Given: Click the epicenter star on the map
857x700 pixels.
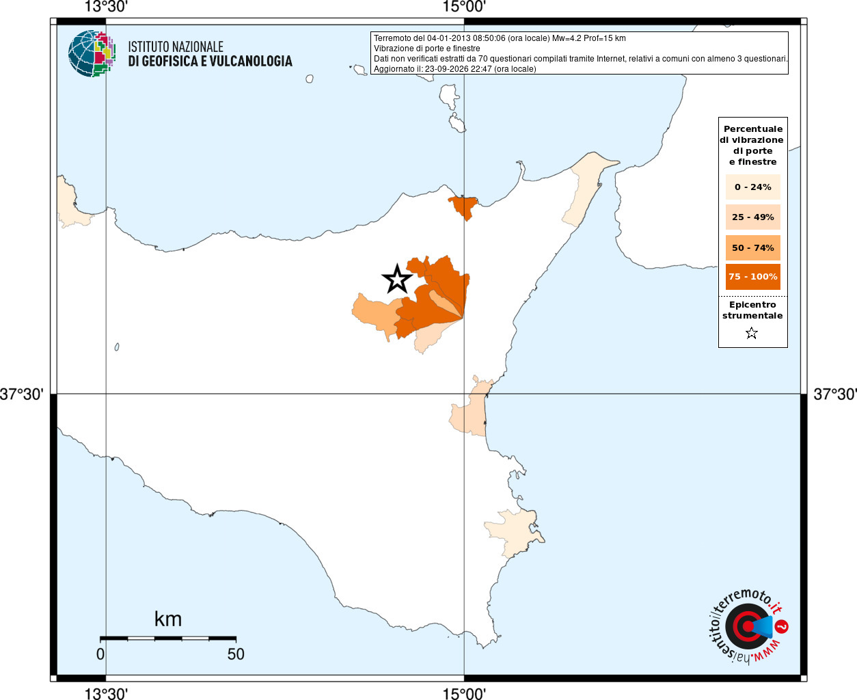Looking at the screenshot, I should pyautogui.click(x=396, y=279).
